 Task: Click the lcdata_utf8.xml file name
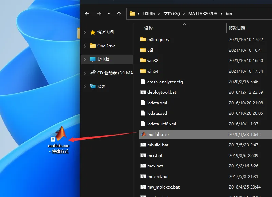(x=162, y=124)
